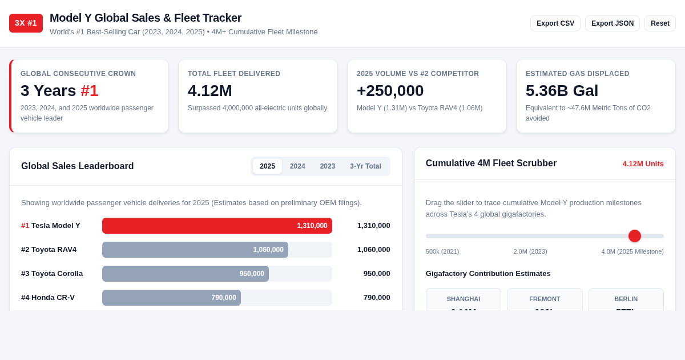
Task: Reset the tracker
Action: [x=660, y=23]
